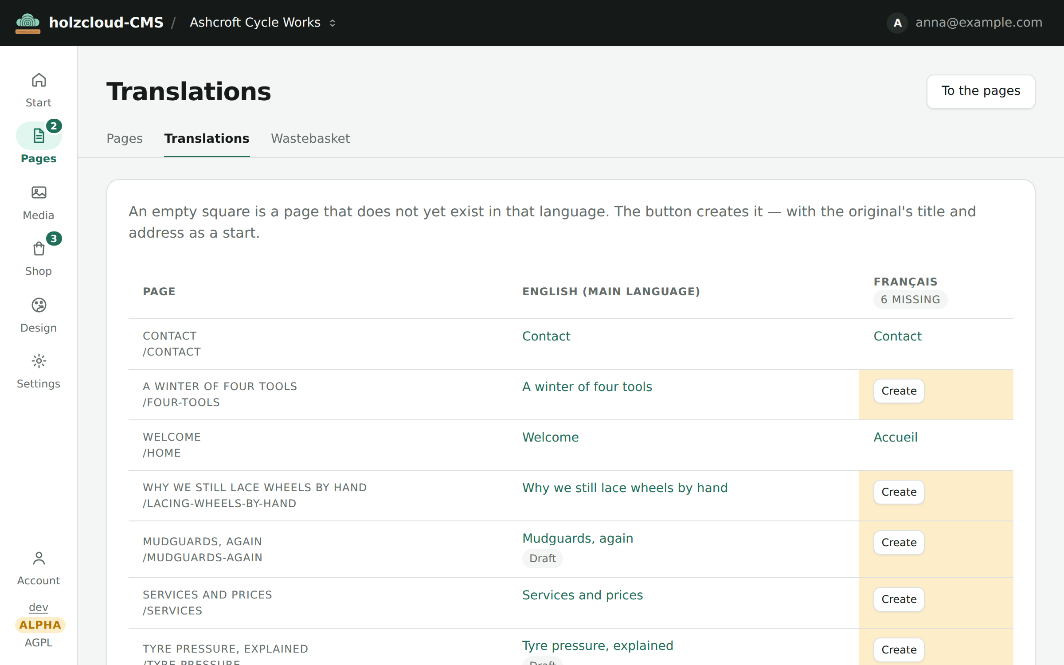Select the Pages sidebar icon
This screenshot has width=1064, height=665.
(x=39, y=136)
